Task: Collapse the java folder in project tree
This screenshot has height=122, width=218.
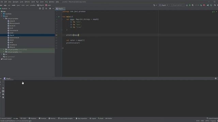Action: [1, 16]
